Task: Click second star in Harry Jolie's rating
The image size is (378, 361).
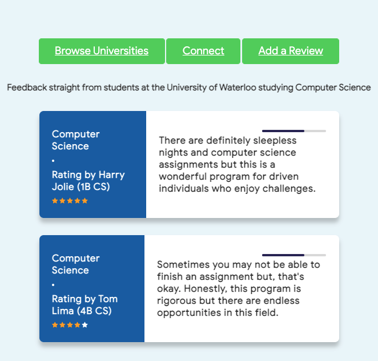Action: 62,201
